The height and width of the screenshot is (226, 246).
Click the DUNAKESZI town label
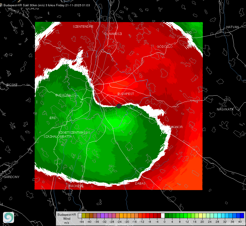tap(113, 34)
